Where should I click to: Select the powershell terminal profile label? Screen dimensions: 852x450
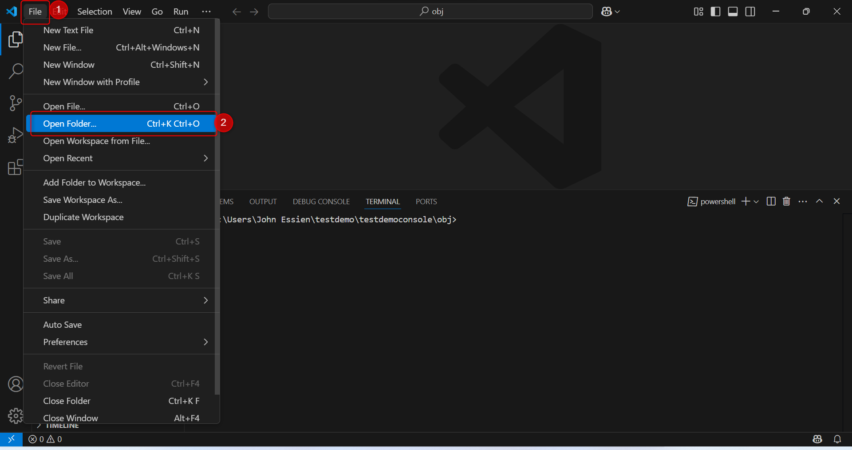(712, 202)
